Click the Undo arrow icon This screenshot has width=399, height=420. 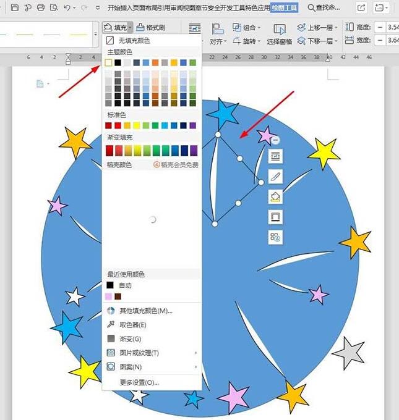pos(67,8)
